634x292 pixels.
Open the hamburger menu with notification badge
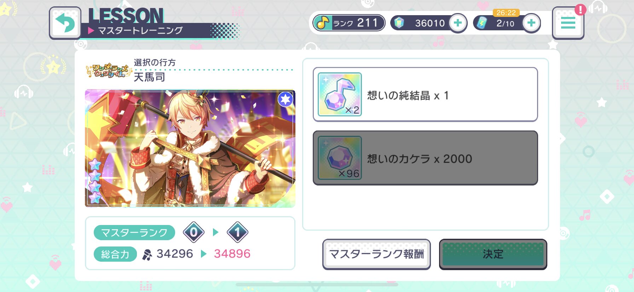tap(568, 23)
